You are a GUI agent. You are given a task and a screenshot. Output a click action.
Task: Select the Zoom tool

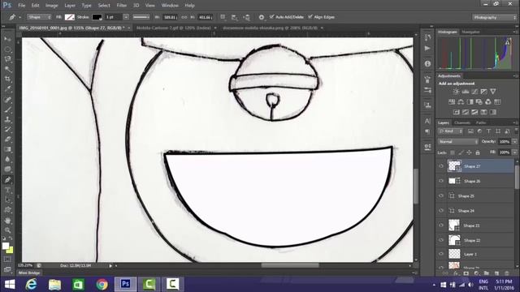pyautogui.click(x=7, y=230)
